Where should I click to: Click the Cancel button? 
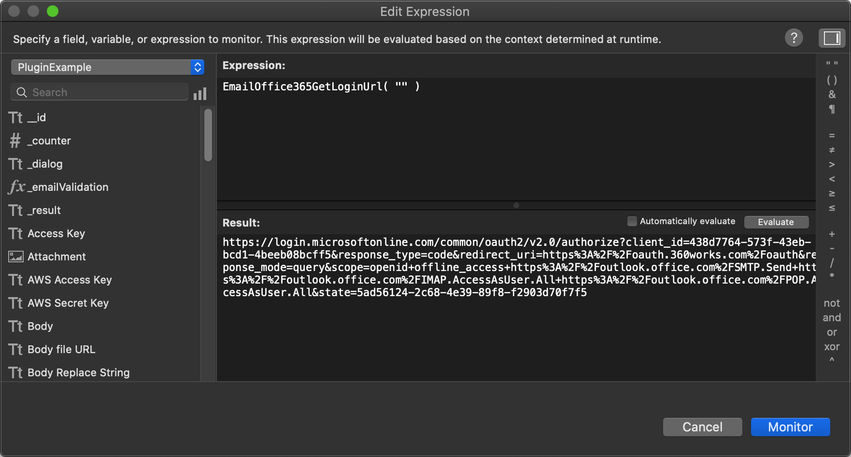[702, 427]
